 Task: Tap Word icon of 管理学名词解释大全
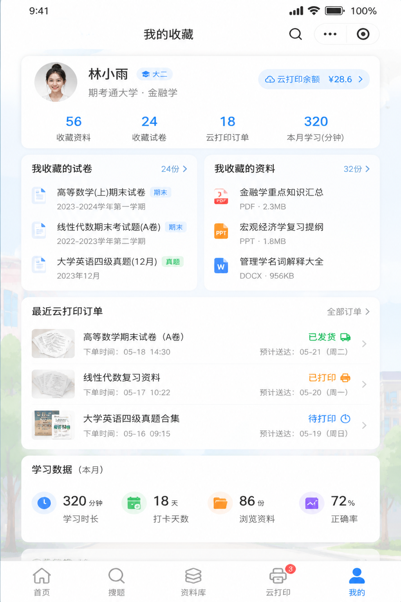click(x=221, y=265)
